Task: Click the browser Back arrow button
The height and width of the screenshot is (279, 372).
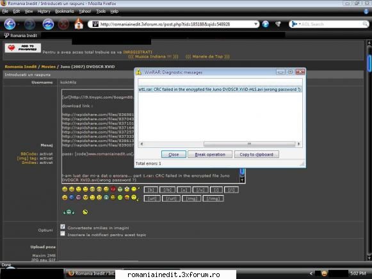Action: [x=10, y=24]
